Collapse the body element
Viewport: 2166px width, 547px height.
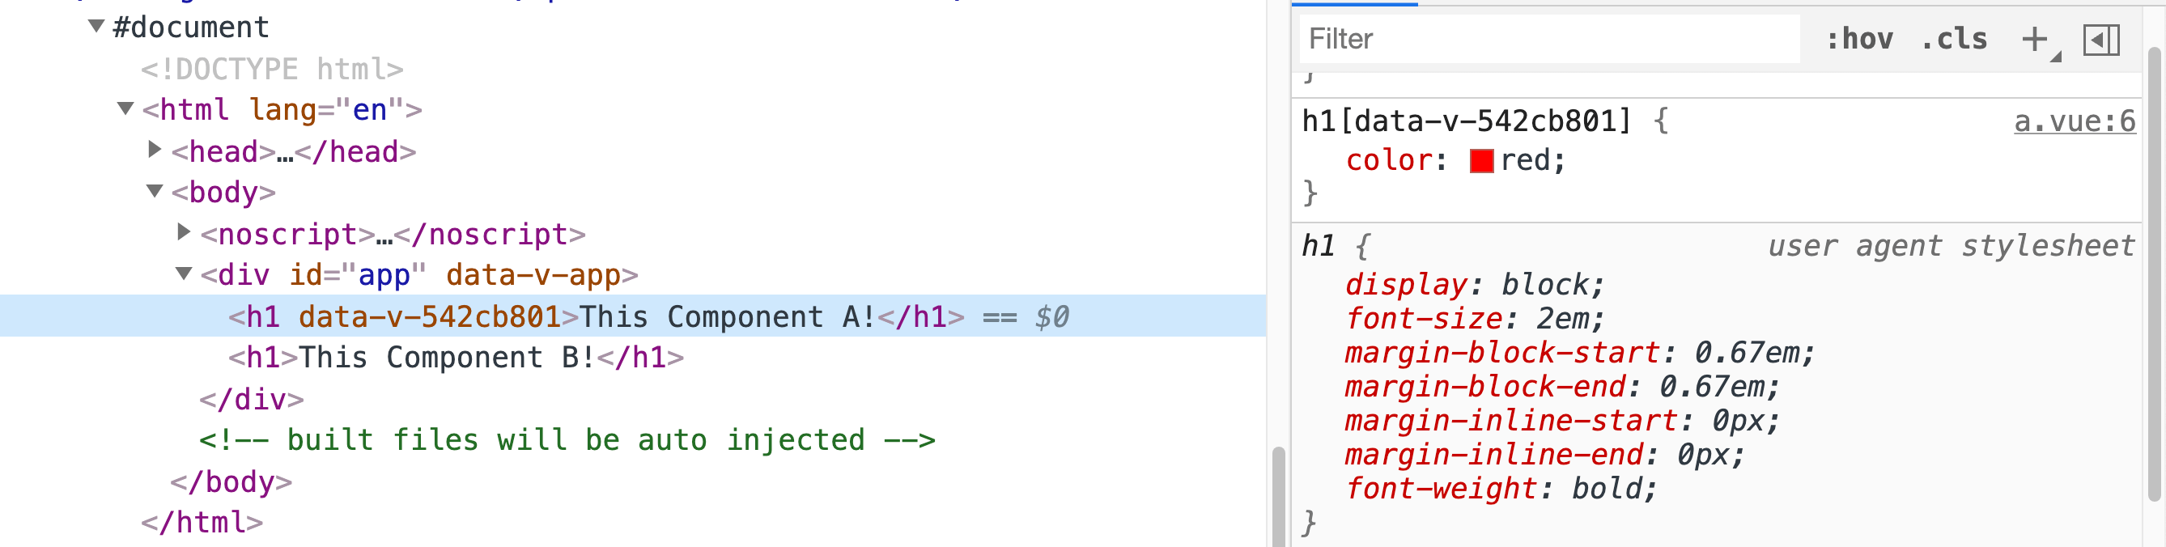click(x=155, y=192)
